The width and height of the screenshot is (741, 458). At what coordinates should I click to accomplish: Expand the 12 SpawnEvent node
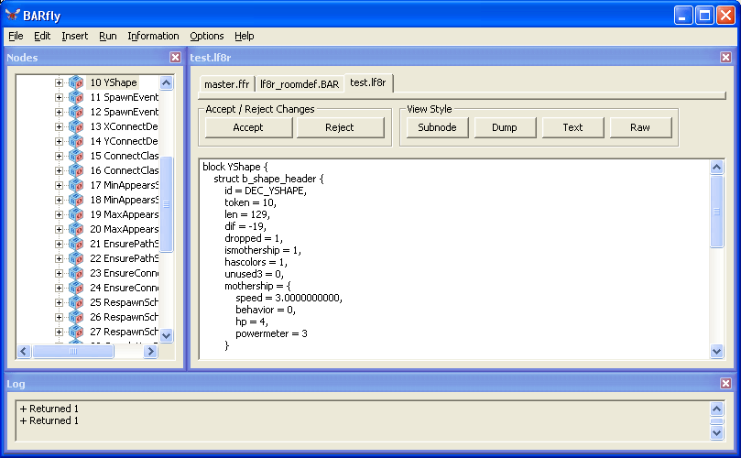59,112
